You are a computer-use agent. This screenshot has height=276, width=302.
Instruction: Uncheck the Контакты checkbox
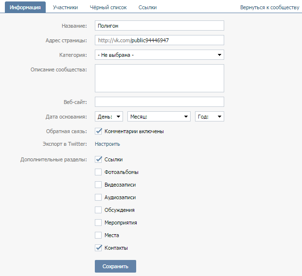tap(98, 248)
